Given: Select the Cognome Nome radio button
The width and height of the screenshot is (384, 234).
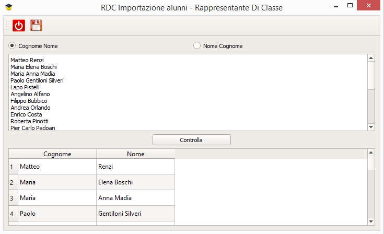Looking at the screenshot, I should coord(12,45).
